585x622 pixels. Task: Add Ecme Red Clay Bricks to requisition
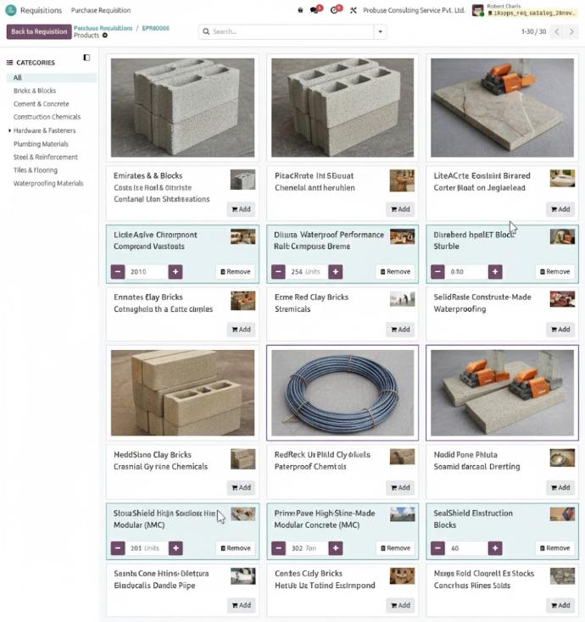tap(400, 330)
